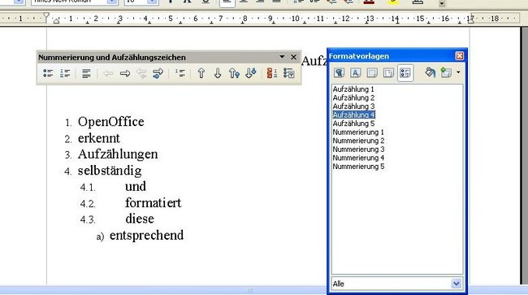Viewport: 528px width, 295px height.
Task: Select style Nummerierung 4
Action: [x=358, y=158]
